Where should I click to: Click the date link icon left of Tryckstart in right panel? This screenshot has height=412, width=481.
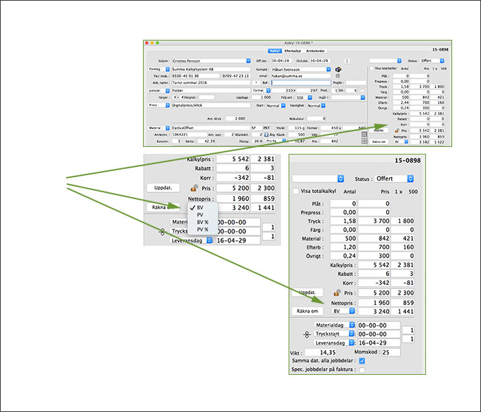306,334
